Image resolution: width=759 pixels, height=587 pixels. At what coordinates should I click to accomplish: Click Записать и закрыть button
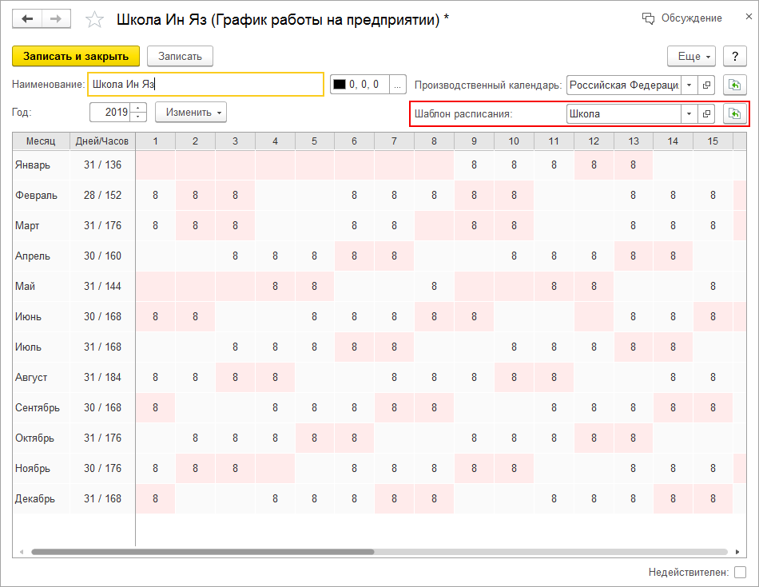pos(76,56)
